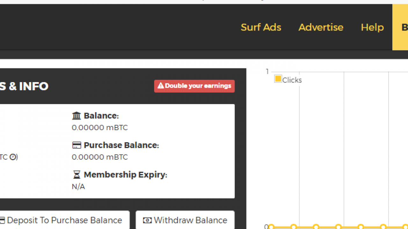Click the hourglass icon beside Membership Expiry
408x229 pixels.
(x=76, y=175)
